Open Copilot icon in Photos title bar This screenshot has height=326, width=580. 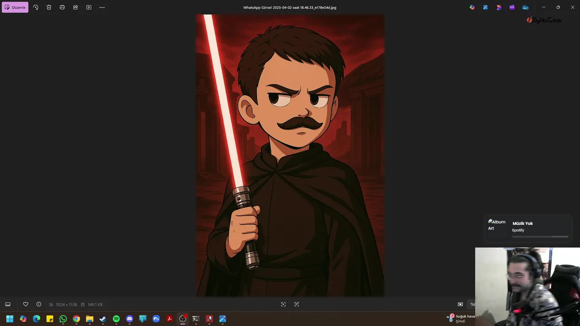pos(472,7)
